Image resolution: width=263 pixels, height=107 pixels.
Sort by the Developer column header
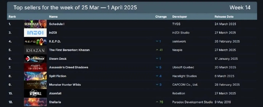[179, 17]
